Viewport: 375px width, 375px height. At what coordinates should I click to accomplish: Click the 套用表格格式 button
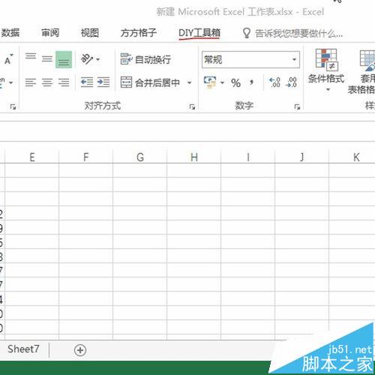[362, 72]
